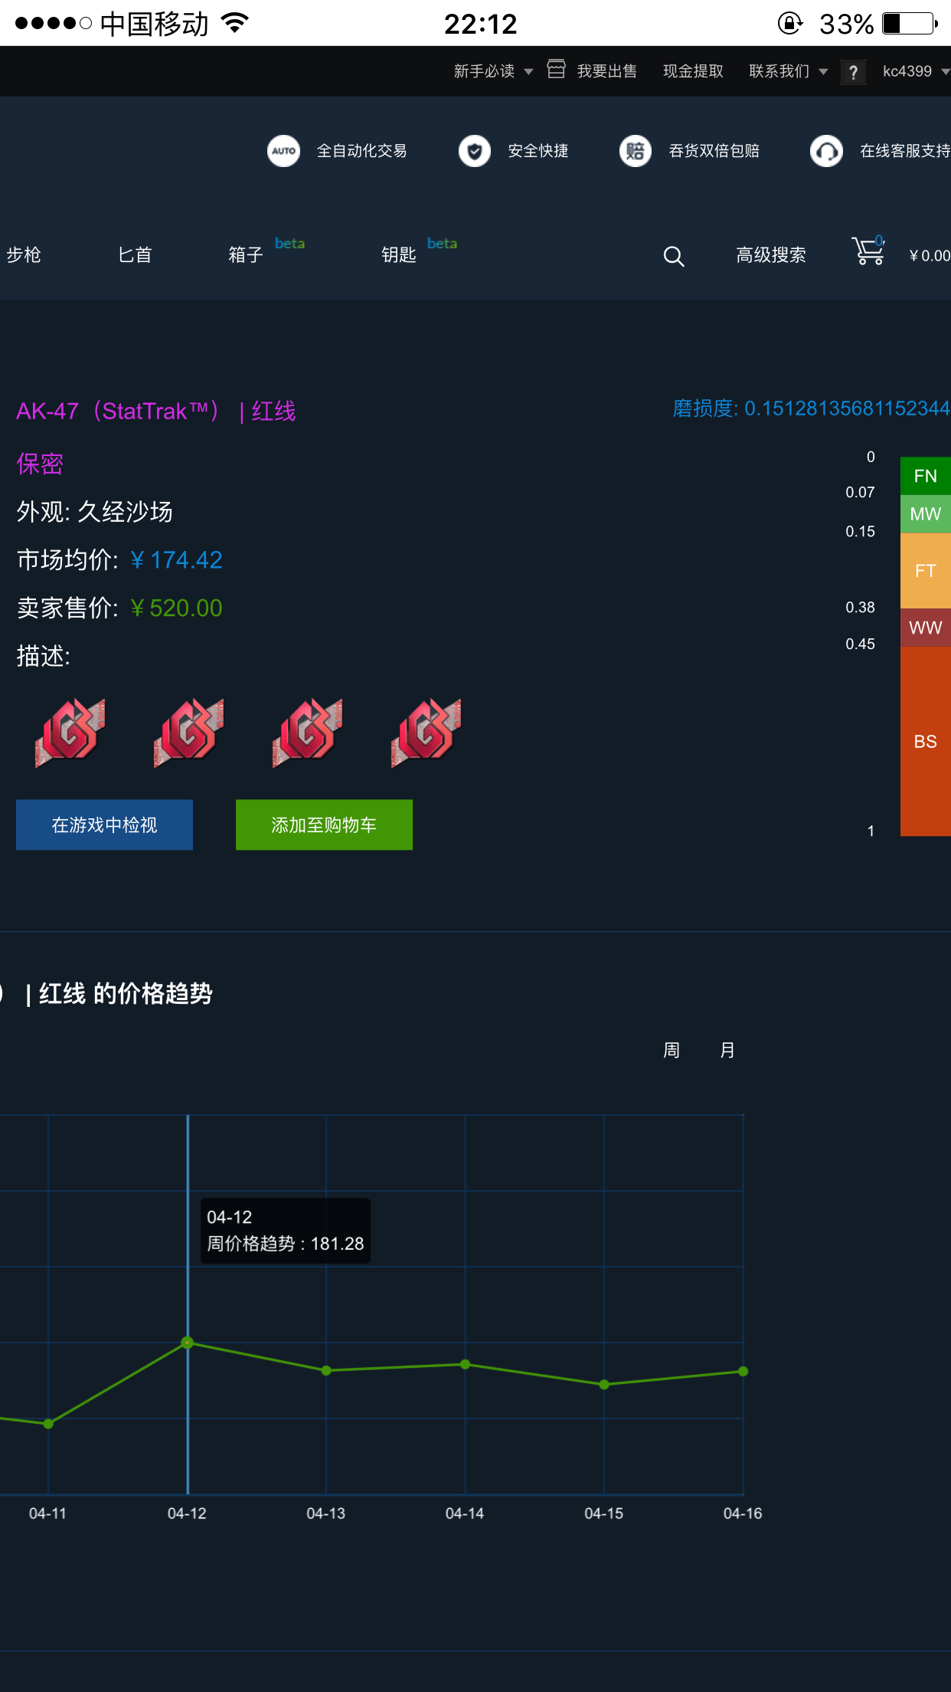
Task: Click the AUTO automated trading icon
Action: coord(283,151)
